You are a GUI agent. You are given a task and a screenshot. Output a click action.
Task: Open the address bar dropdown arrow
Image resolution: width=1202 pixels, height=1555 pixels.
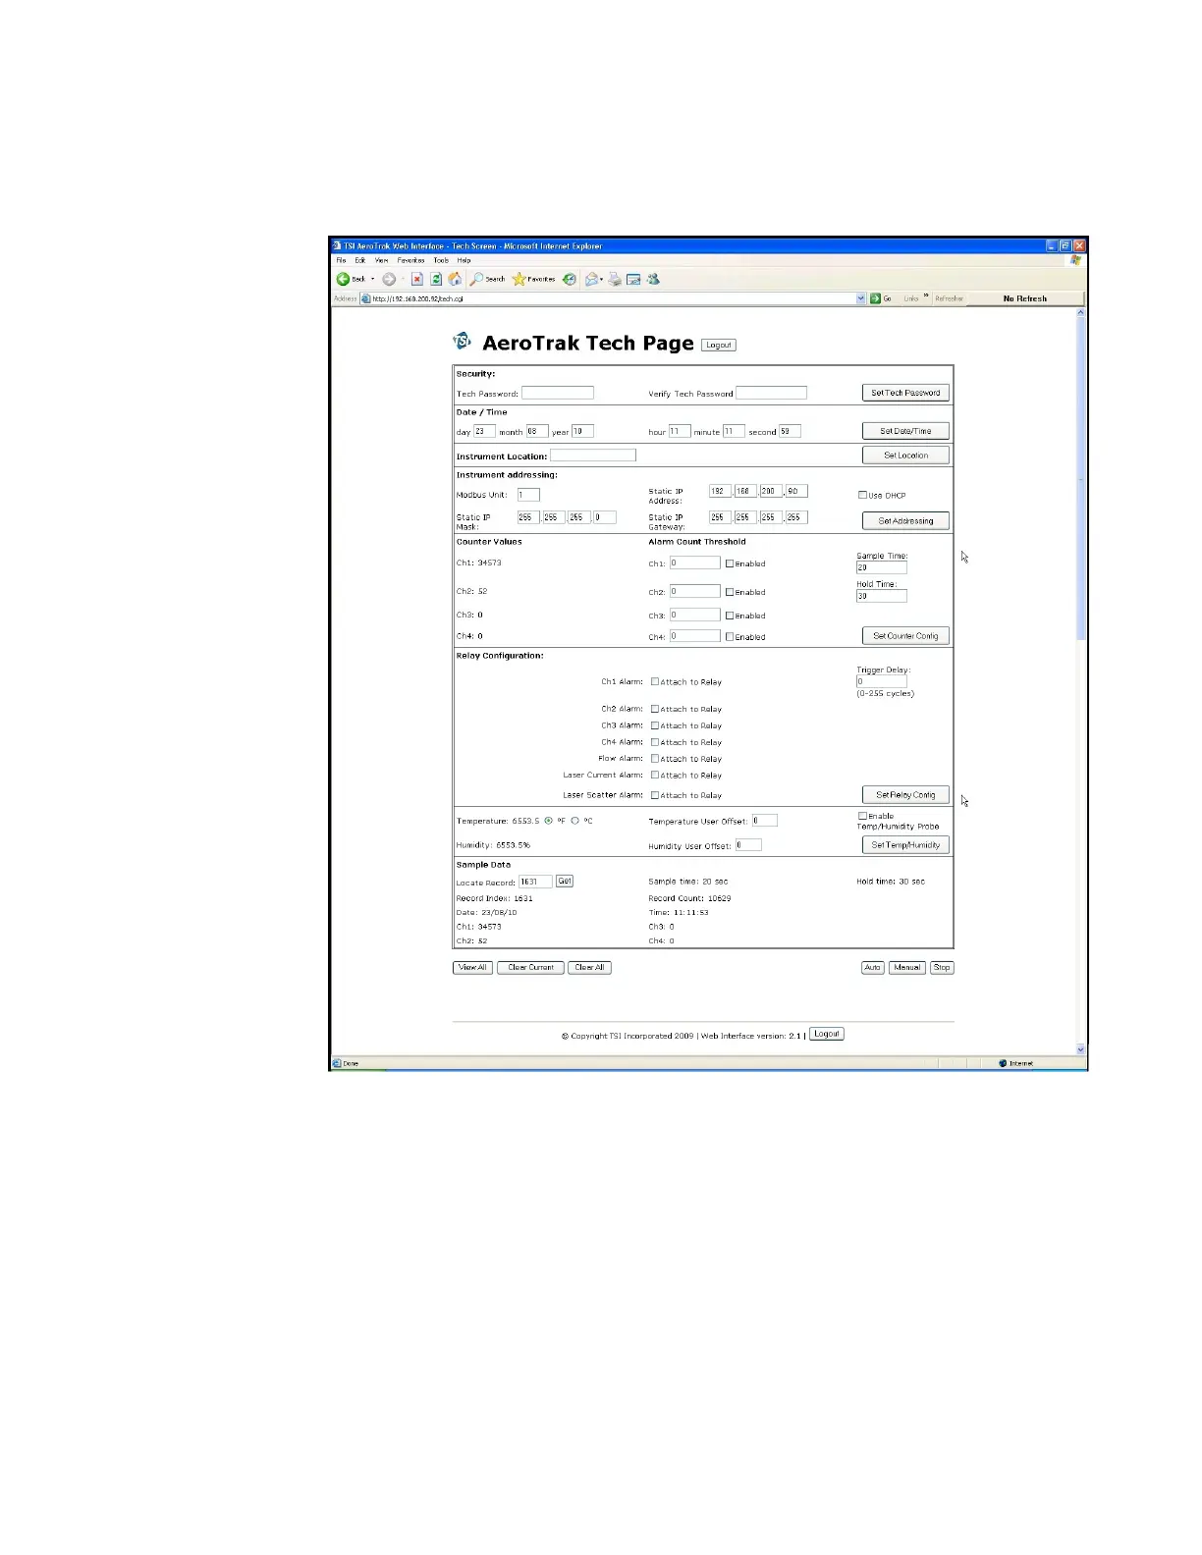click(x=861, y=298)
